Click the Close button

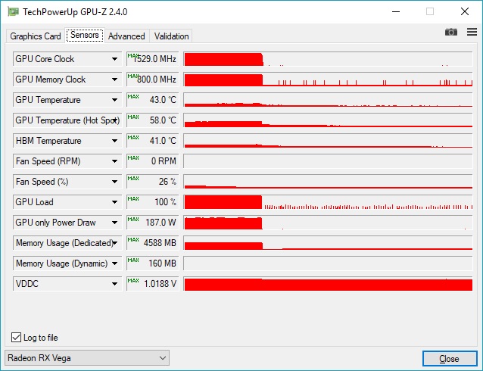[x=450, y=359]
